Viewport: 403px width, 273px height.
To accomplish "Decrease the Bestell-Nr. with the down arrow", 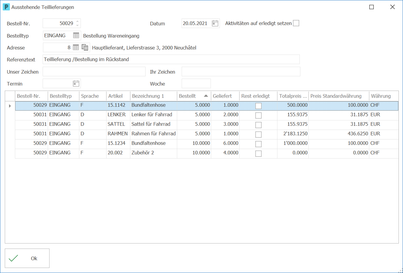I will 78,25.
